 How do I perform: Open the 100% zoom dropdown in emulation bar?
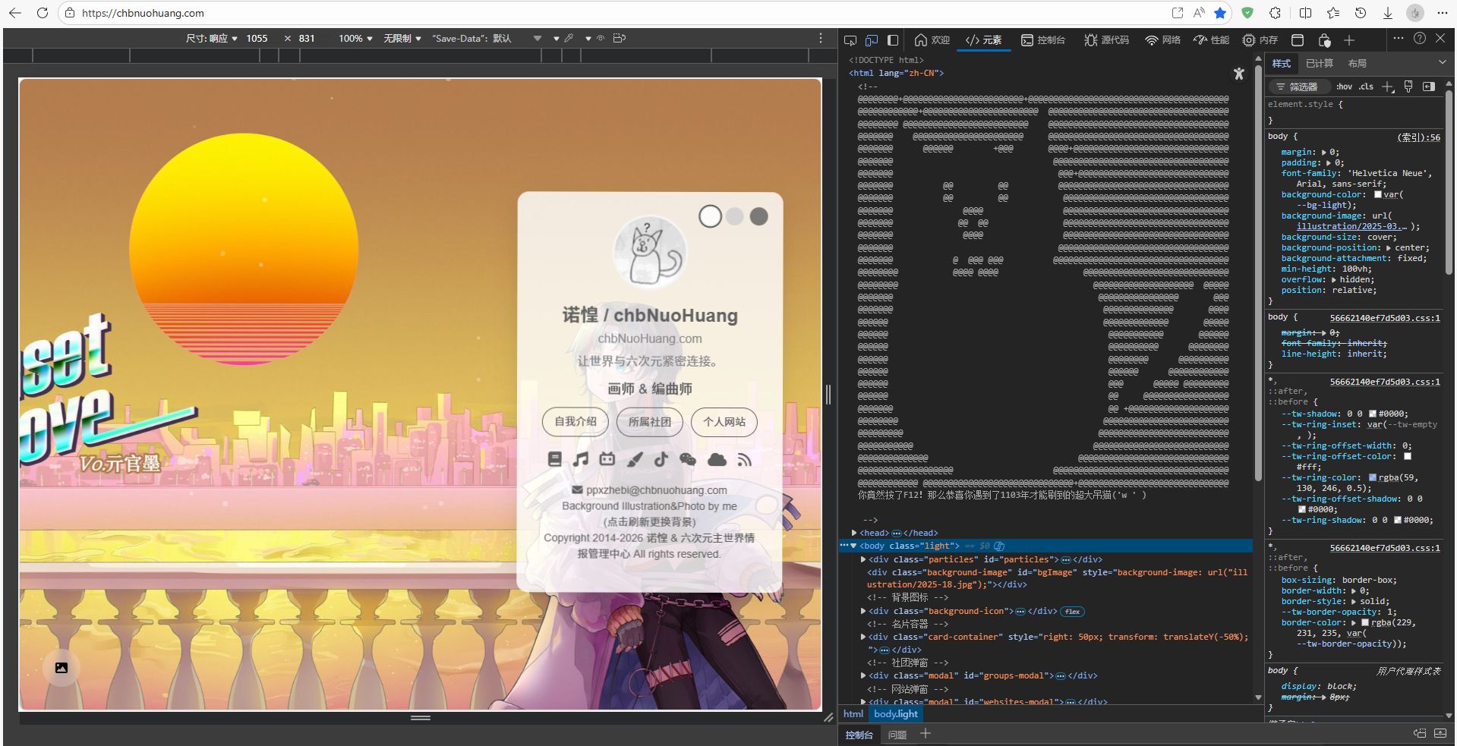point(355,38)
